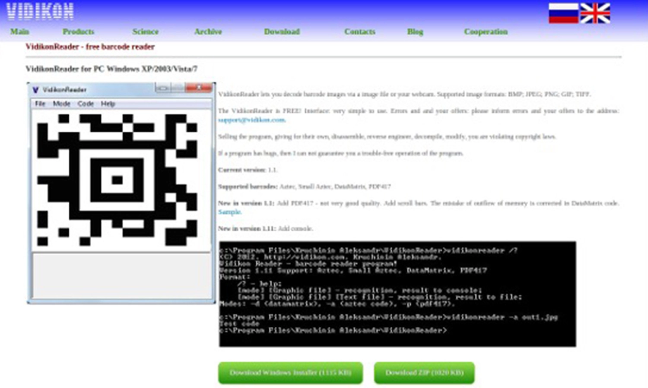This screenshot has width=648, height=388.
Task: Open the Sample link
Action: [x=229, y=212]
